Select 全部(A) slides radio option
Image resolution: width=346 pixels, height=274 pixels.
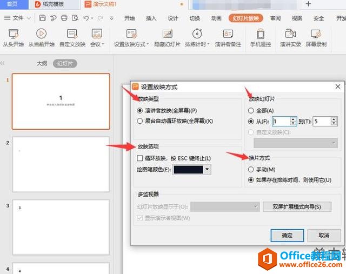[x=251, y=111]
